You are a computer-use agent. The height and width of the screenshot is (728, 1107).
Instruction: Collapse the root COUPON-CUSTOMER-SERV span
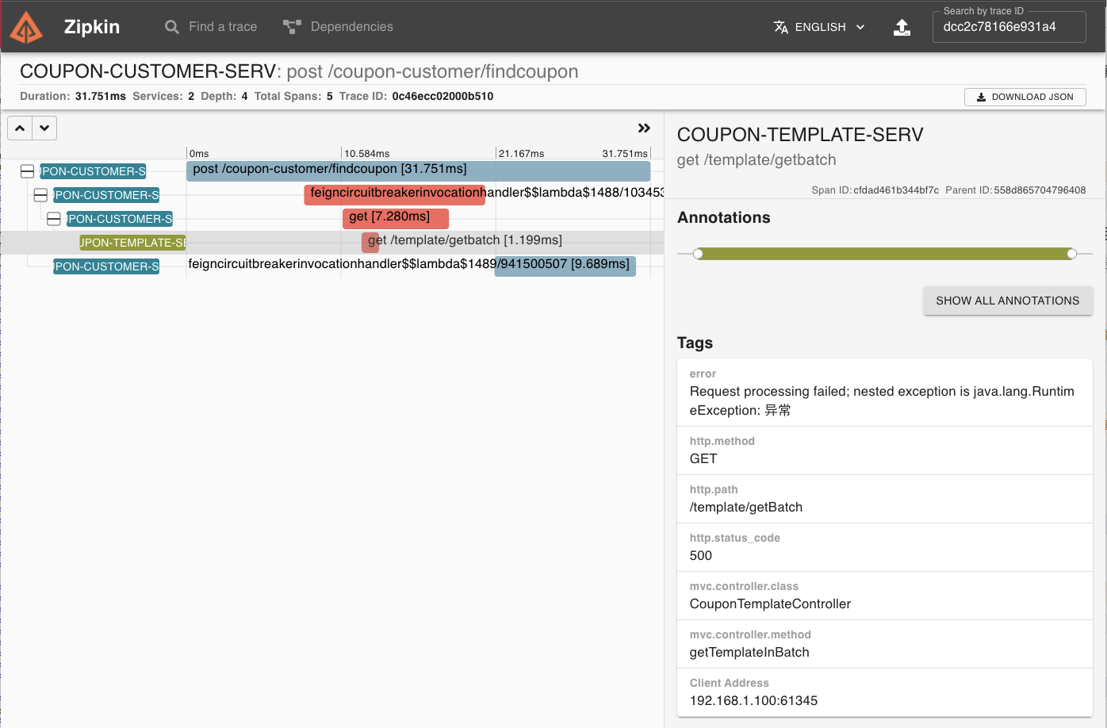27,171
